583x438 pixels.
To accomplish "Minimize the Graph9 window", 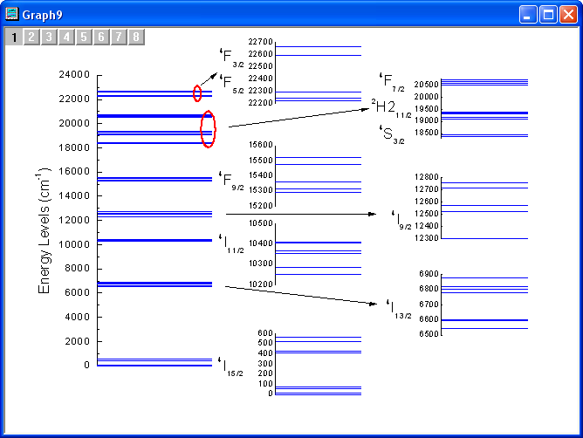I will point(529,14).
